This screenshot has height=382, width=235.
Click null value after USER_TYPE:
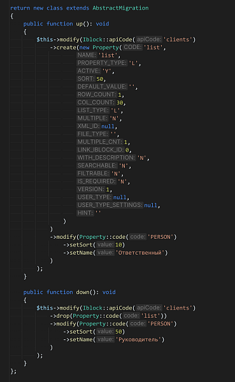click(x=120, y=197)
